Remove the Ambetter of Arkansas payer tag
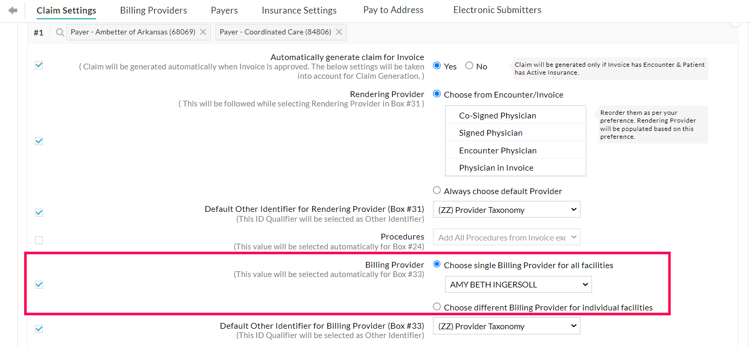Screen dimensions: 751x348 203,32
